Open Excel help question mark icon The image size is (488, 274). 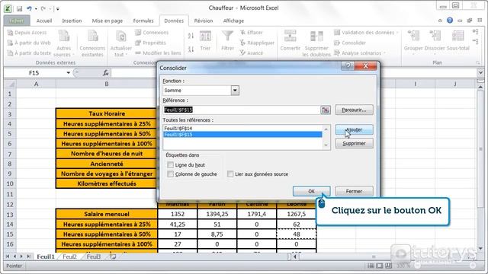(450, 21)
